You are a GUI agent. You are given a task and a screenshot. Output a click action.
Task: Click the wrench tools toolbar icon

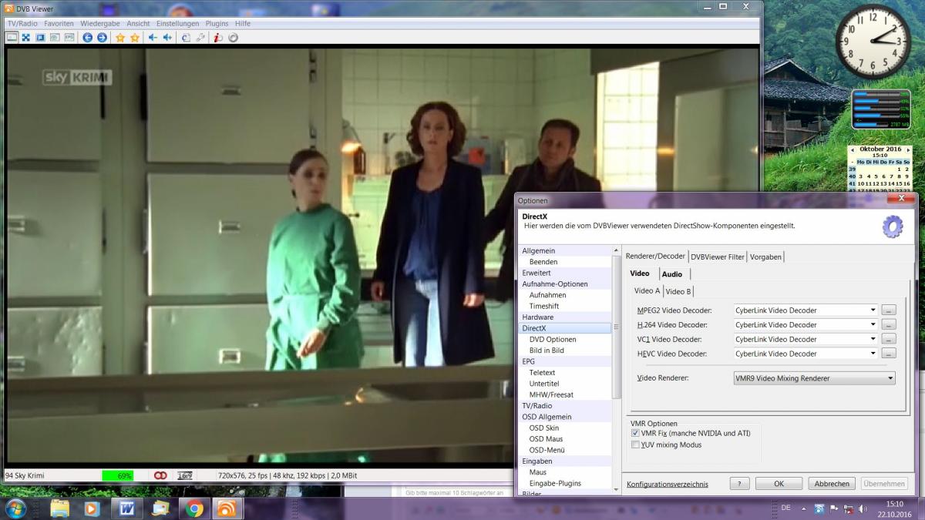pos(200,37)
